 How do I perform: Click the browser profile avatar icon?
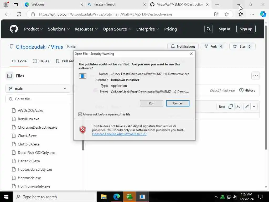(x=6, y=4)
